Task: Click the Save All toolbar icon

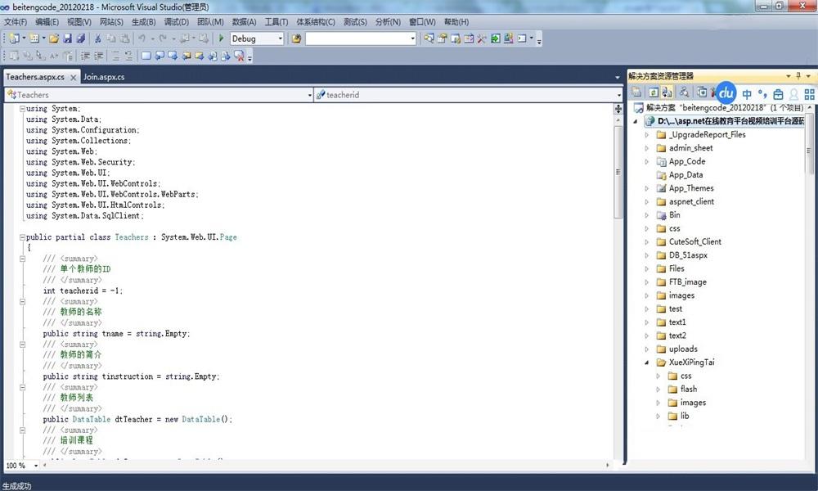Action: (81, 38)
